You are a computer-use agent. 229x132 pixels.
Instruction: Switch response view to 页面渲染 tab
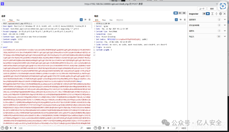click(x=120, y=20)
